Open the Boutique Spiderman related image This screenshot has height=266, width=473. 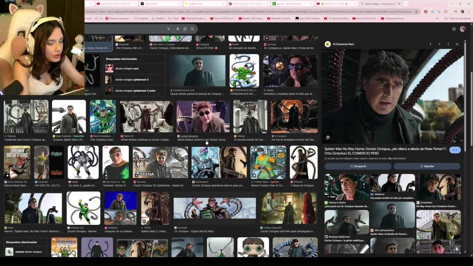[347, 222]
